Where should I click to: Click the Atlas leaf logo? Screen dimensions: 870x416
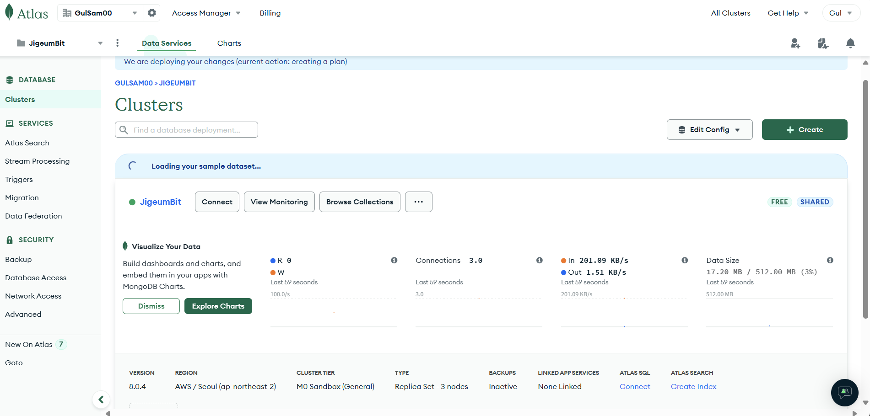point(9,12)
